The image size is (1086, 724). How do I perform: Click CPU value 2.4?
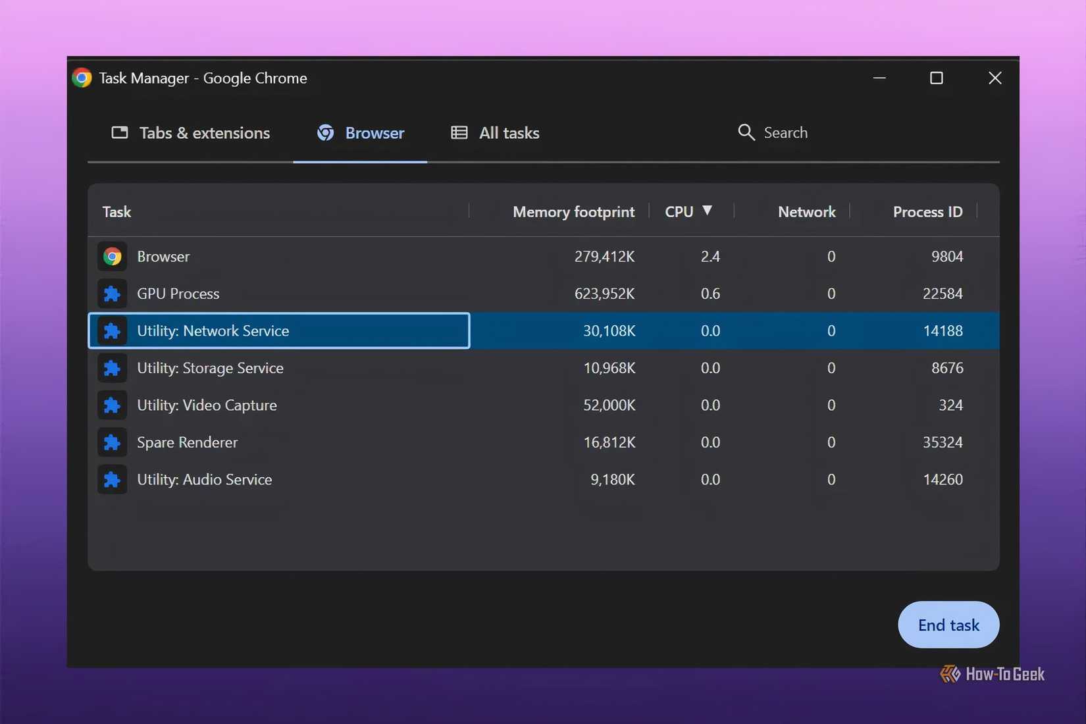tap(710, 256)
